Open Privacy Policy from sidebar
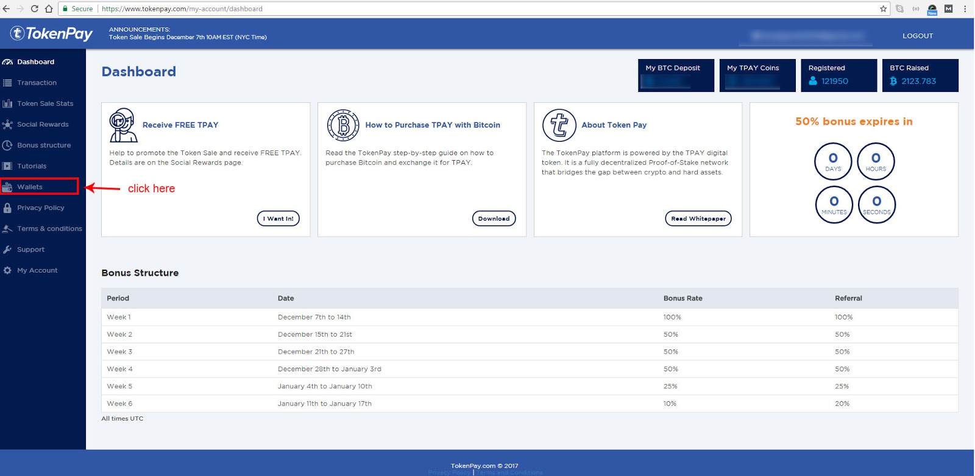Screen dimensions: 975x476 [x=41, y=208]
